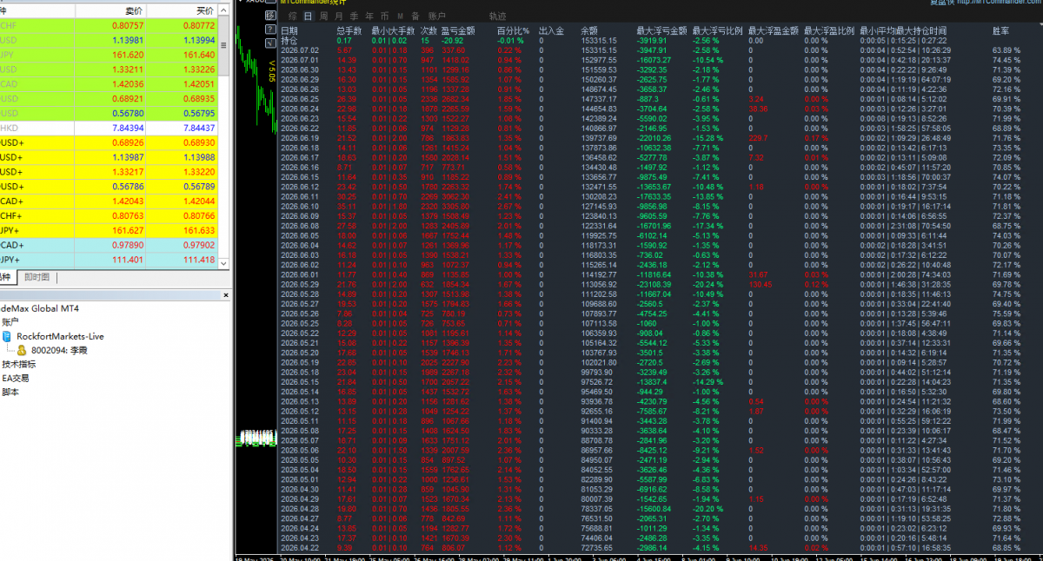This screenshot has height=561, width=1043.
Task: Click the question mark help icon
Action: (x=270, y=29)
